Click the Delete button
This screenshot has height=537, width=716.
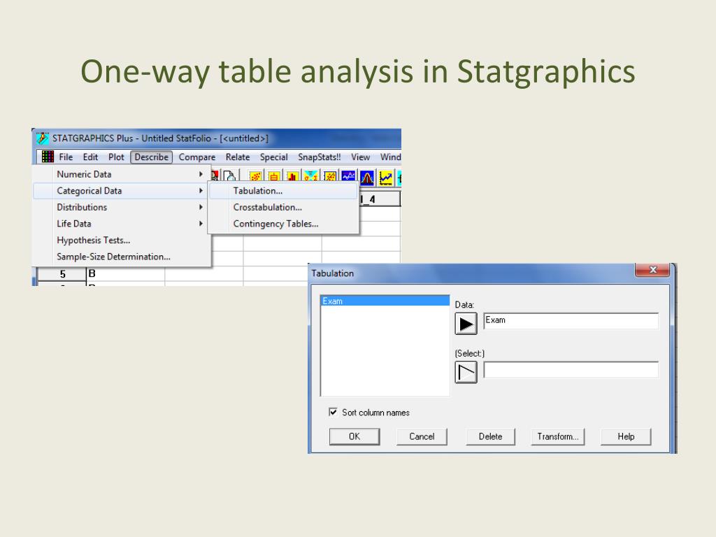(490, 436)
